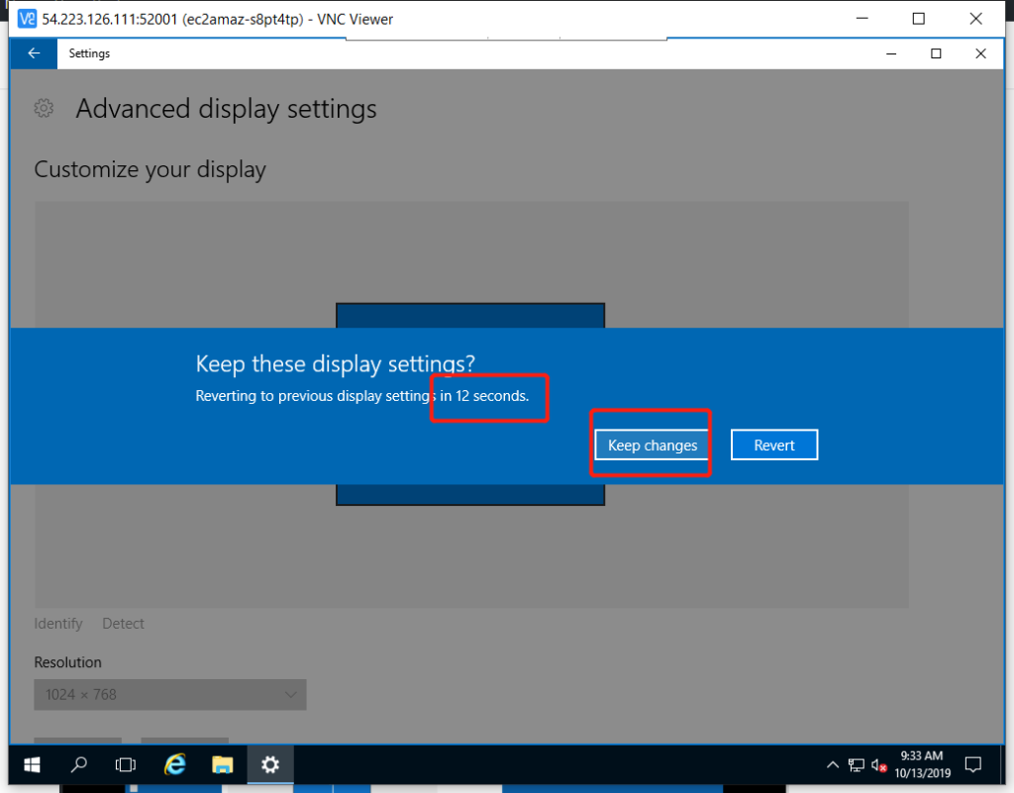Image resolution: width=1014 pixels, height=793 pixels.
Task: Open the Windows Start menu
Action: [x=32, y=764]
